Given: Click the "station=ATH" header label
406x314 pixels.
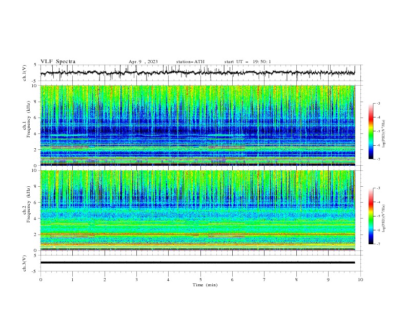Looking at the screenshot, I should 190,62.
